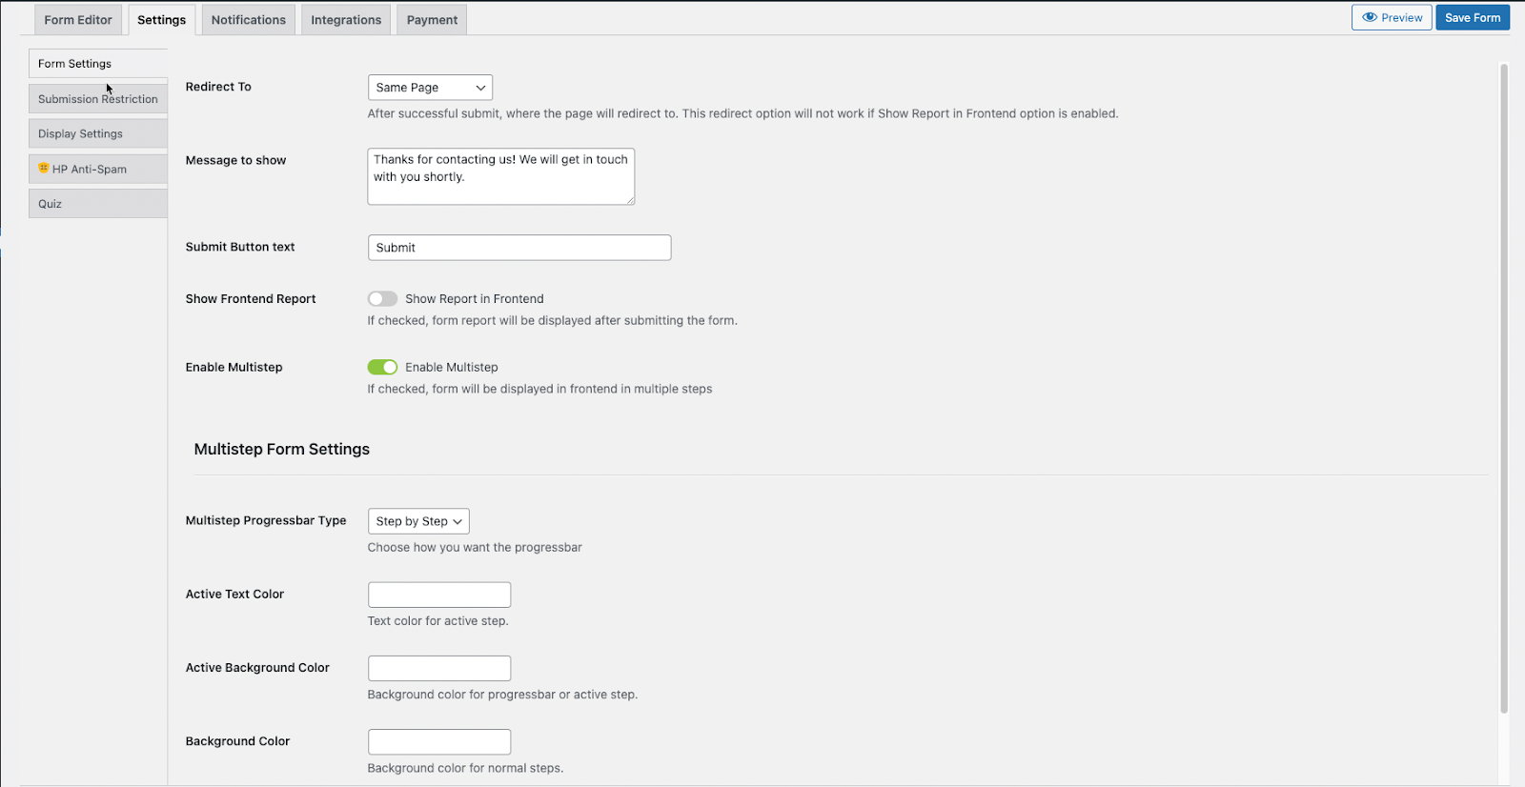
Task: Pick the Active Background Color field
Action: [439, 668]
